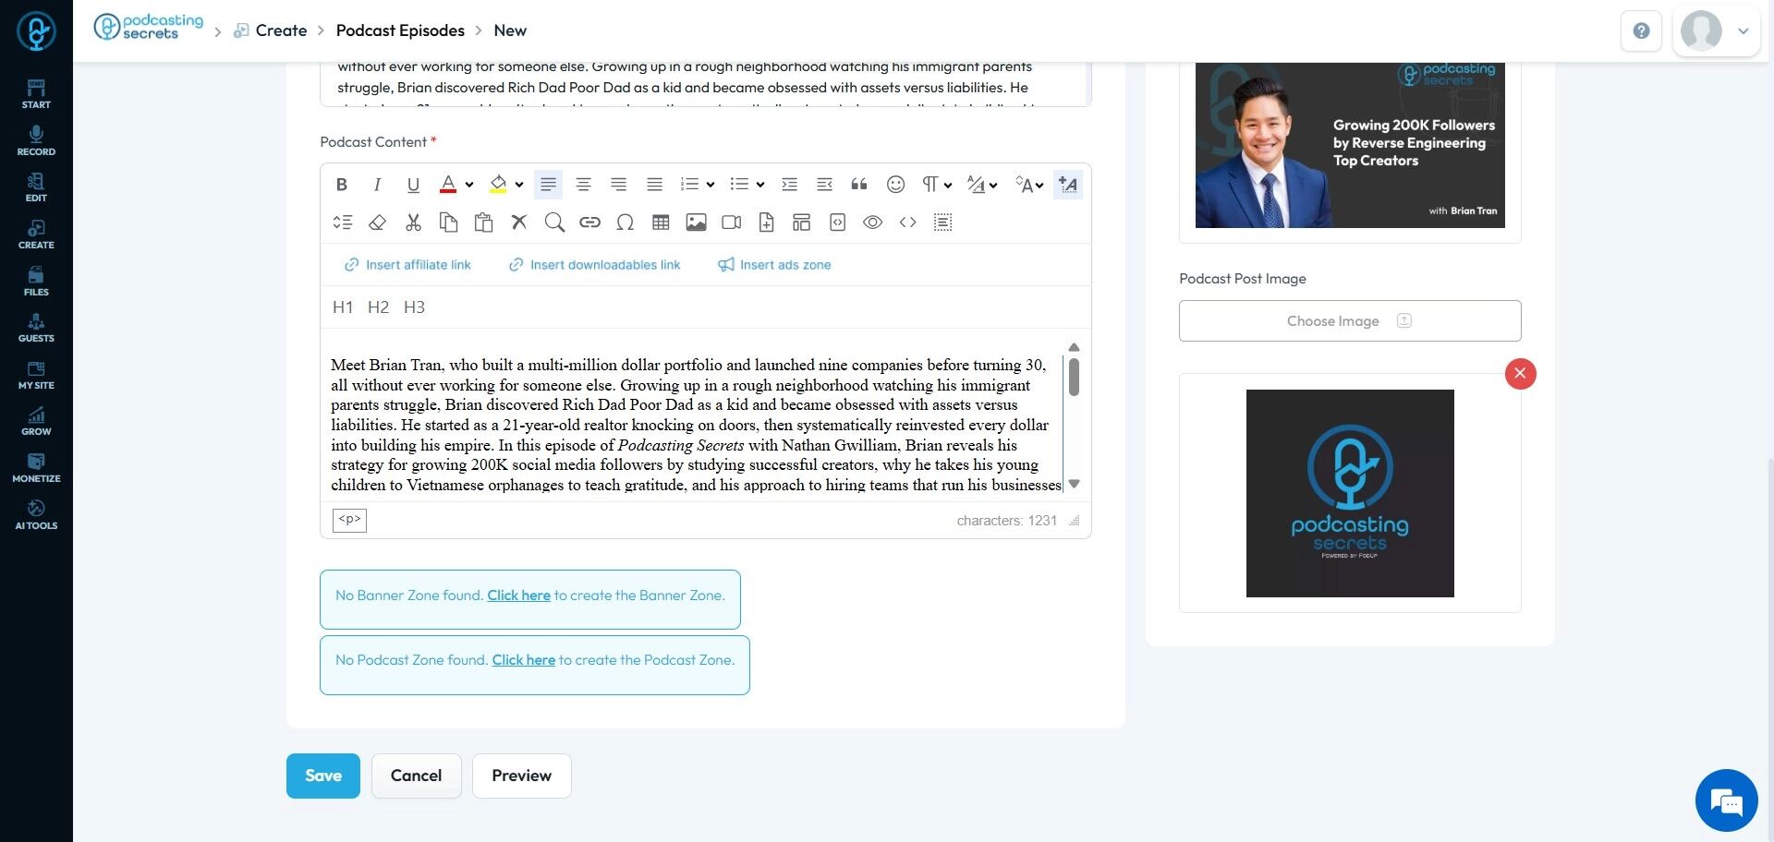The width and height of the screenshot is (1774, 842).
Task: Apply italic formatting
Action: [x=377, y=185]
